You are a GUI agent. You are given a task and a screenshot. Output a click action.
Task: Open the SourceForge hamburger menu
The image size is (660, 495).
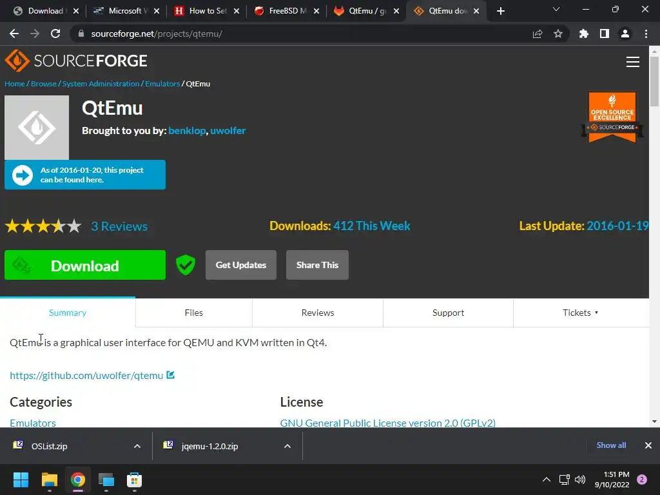coord(633,62)
